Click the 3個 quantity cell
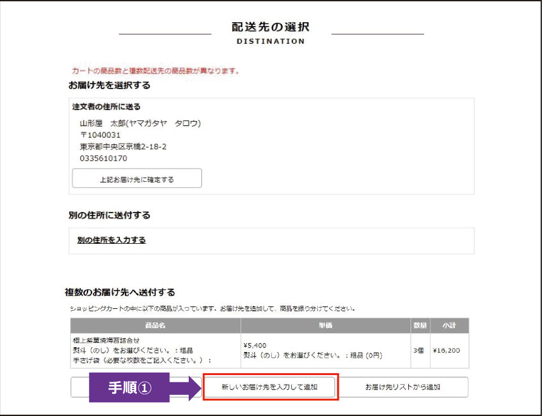542x416 pixels. (418, 350)
